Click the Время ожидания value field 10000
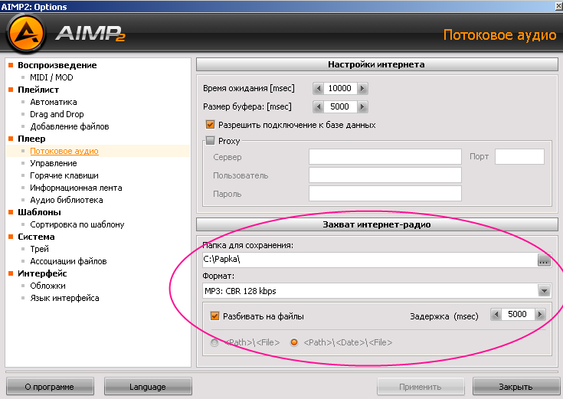The height and width of the screenshot is (399, 563). click(340, 88)
